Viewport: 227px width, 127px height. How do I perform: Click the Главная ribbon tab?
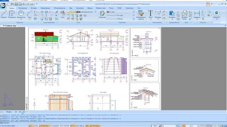[x=11, y=8]
